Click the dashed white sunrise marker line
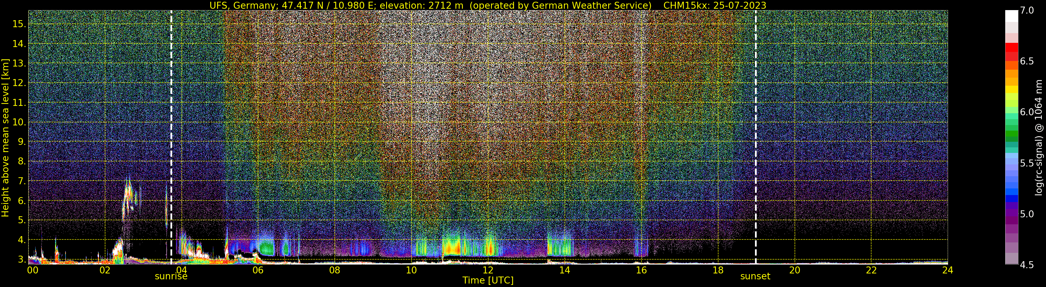The width and height of the screenshot is (1046, 287). (x=171, y=137)
